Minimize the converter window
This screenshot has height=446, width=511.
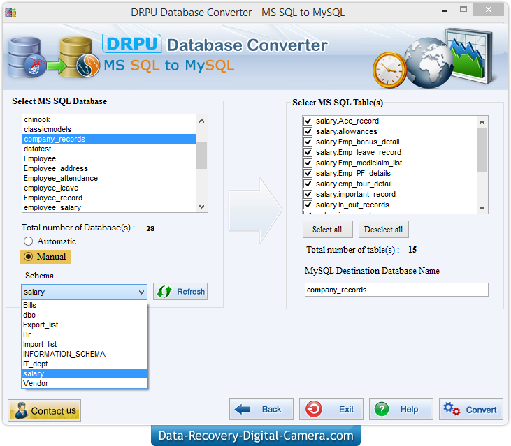pyautogui.click(x=445, y=10)
